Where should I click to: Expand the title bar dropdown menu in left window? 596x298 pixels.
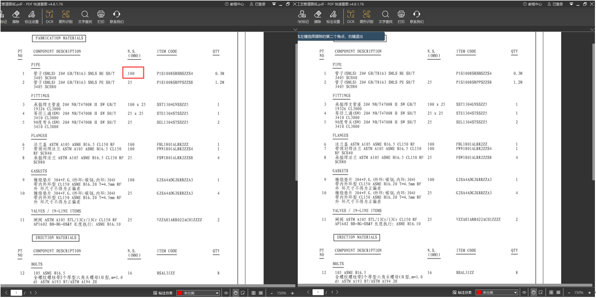pos(274,4)
